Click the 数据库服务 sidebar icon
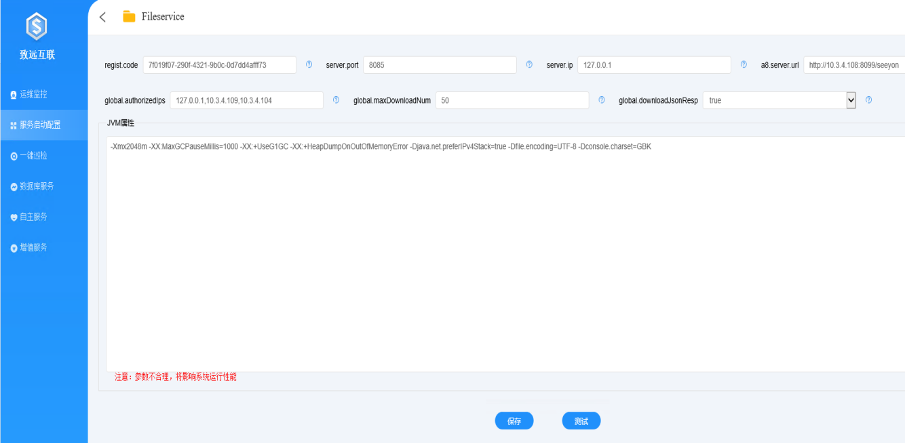 pos(14,186)
